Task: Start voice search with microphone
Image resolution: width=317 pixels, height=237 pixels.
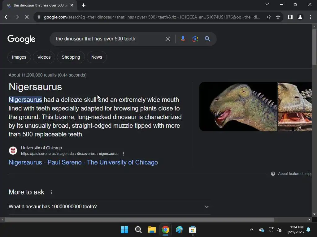Action: 183,39
